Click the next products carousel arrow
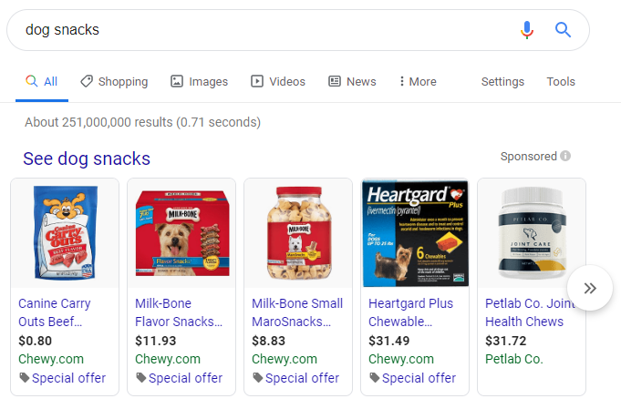Viewport: 621px width, 409px height. click(590, 288)
